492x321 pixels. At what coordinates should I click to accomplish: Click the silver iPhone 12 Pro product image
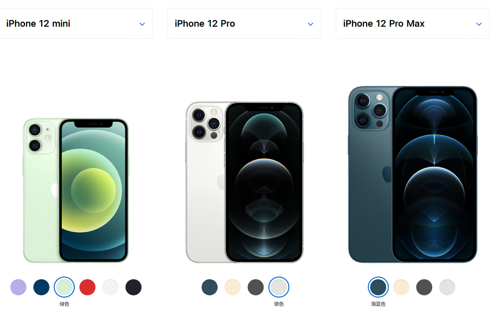point(244,182)
